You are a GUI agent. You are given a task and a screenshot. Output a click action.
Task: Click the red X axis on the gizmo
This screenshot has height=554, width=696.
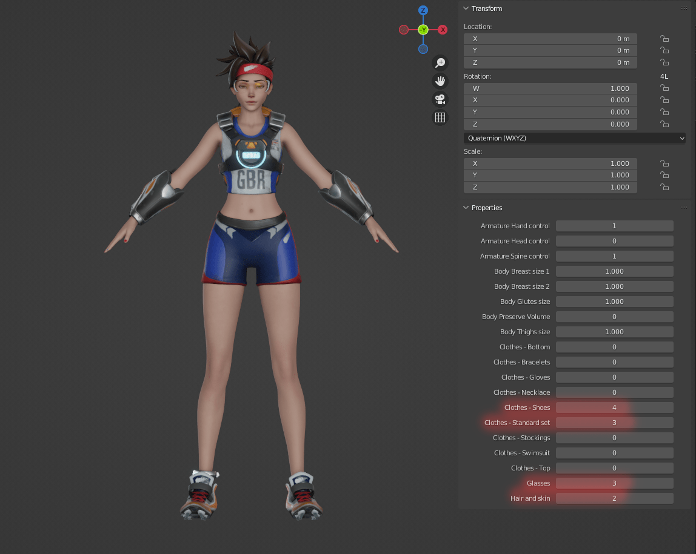point(443,30)
